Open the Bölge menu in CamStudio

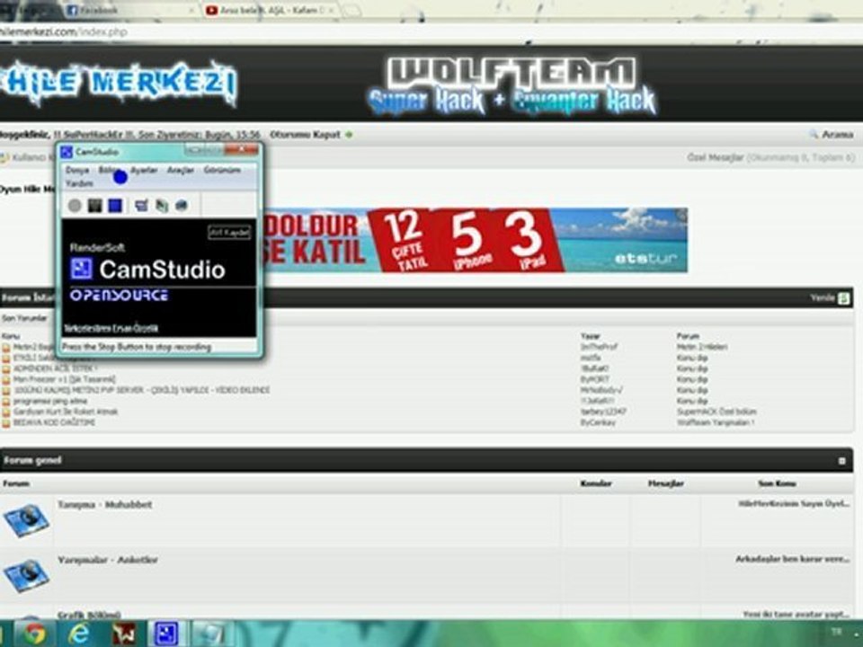point(110,170)
